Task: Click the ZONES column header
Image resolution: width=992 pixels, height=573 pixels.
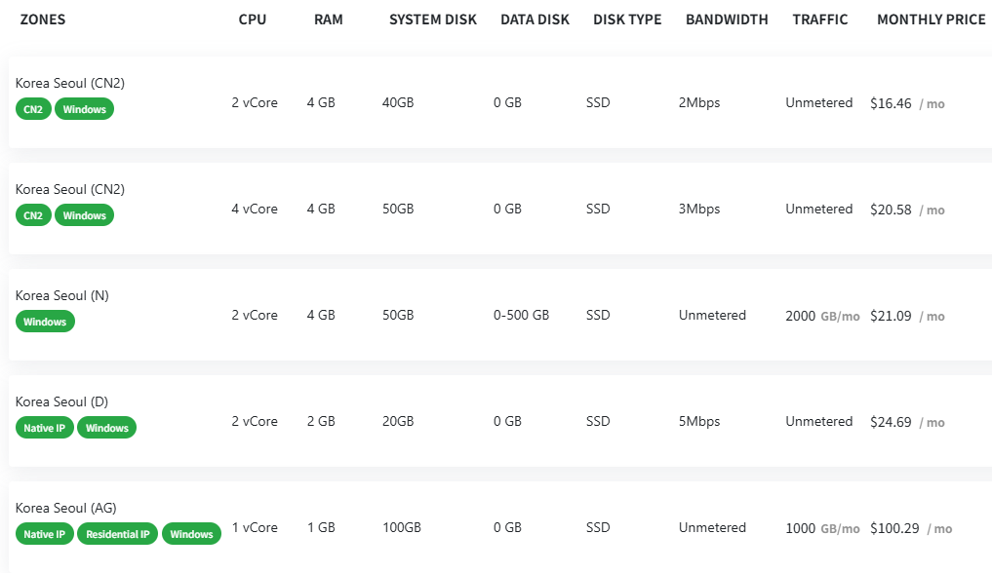Action: 43,19
